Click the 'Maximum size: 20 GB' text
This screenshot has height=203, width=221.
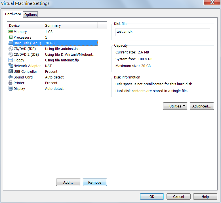coord(133,66)
